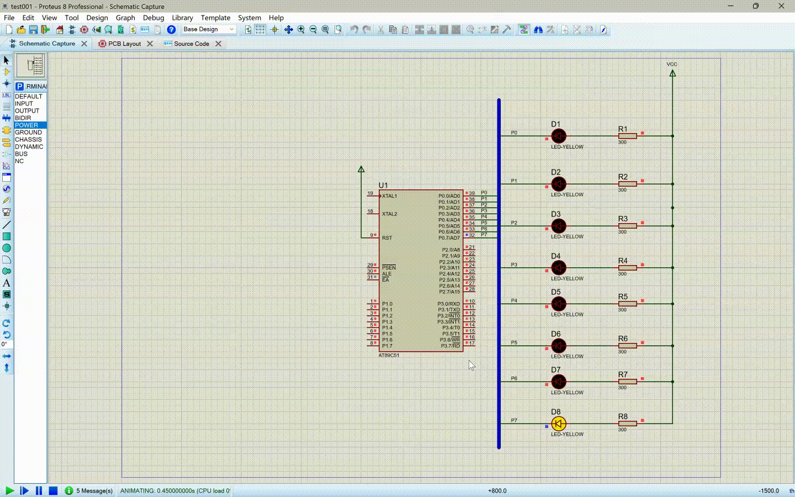This screenshot has height=497, width=795.
Task: Click the terminal preview thumbnail
Action: pyautogui.click(x=30, y=66)
